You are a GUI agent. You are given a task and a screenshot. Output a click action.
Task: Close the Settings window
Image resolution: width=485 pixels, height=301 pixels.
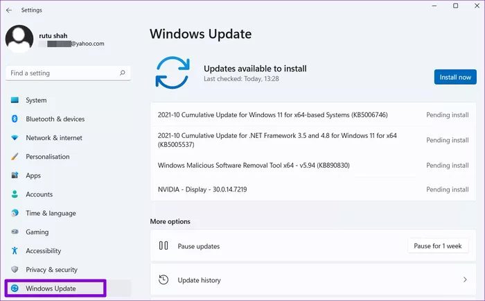tap(477, 6)
